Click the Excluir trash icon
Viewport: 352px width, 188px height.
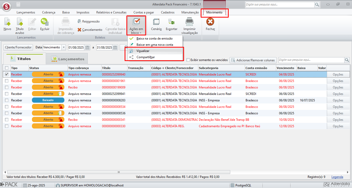click(x=45, y=22)
